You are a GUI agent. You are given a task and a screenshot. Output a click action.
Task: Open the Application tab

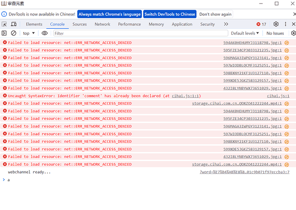point(182,24)
